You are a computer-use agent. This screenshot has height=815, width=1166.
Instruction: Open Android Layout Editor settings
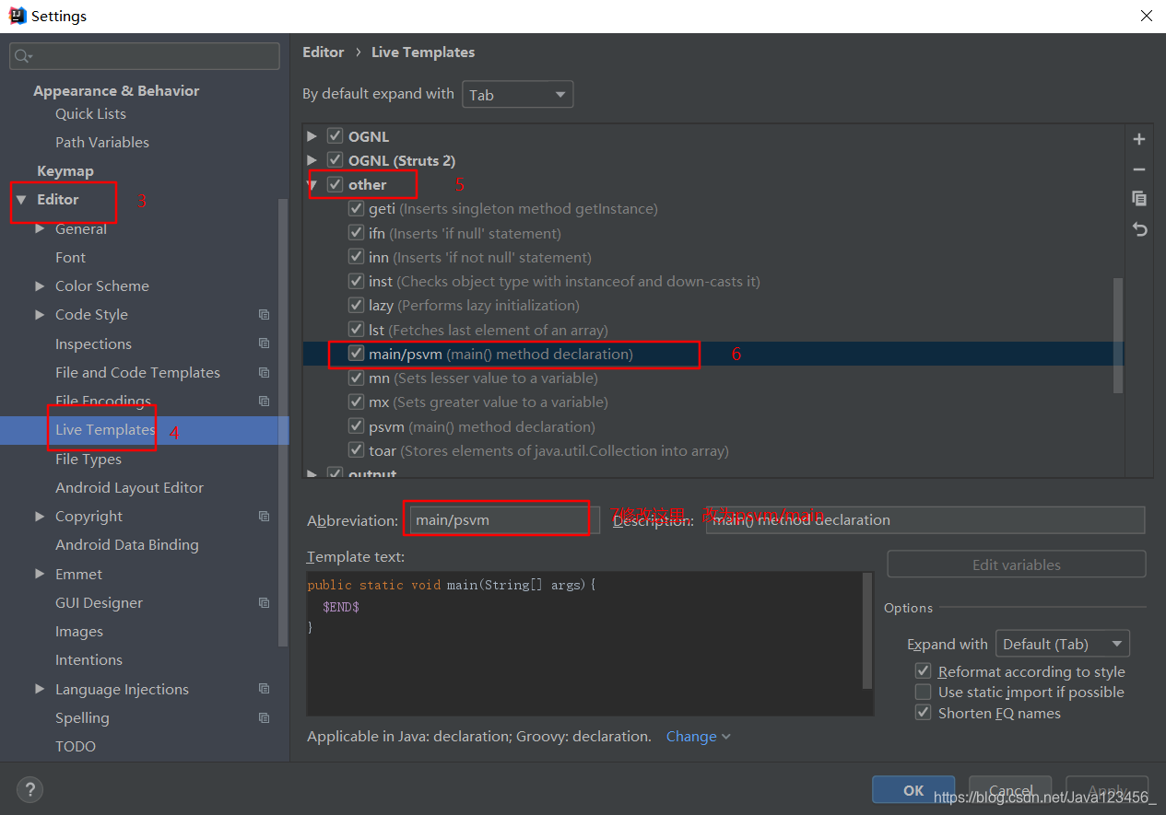pos(129,487)
